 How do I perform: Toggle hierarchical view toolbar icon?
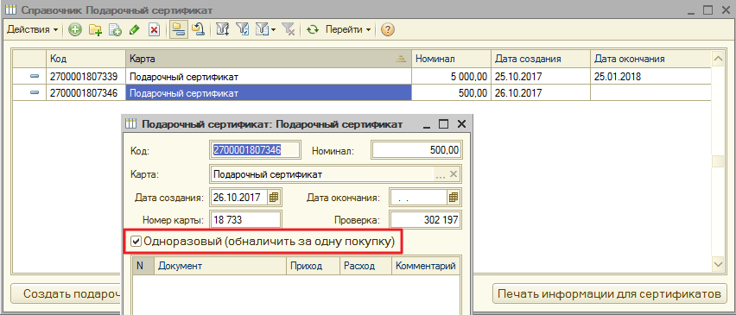tap(178, 30)
